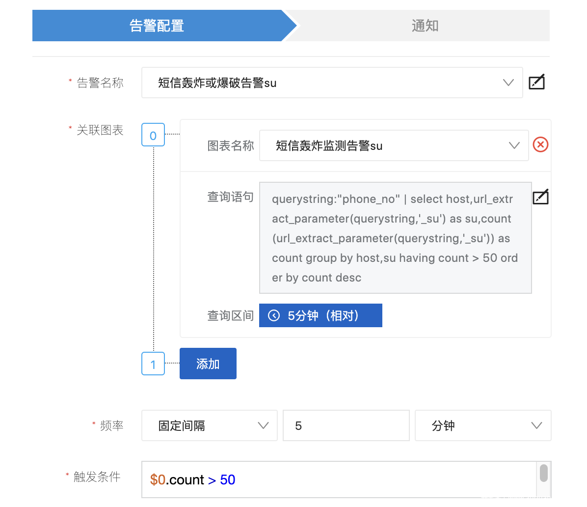Viewport: 587px width, 507px height.
Task: Open the 查询语句 edit icon
Action: tap(540, 197)
